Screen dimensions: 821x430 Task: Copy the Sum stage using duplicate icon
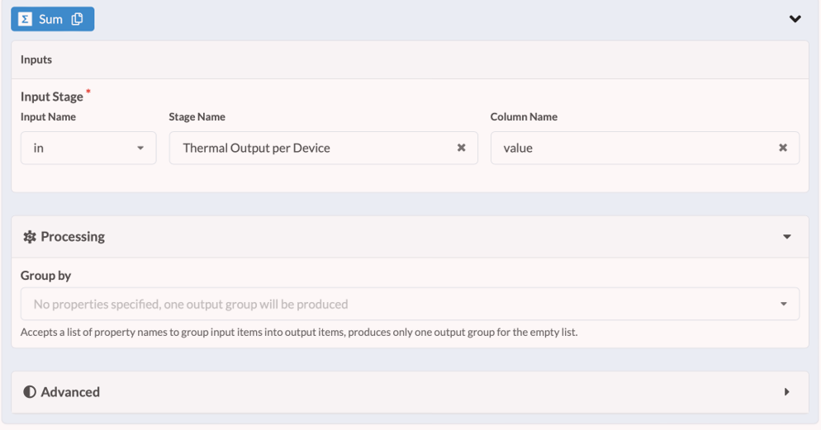point(78,19)
